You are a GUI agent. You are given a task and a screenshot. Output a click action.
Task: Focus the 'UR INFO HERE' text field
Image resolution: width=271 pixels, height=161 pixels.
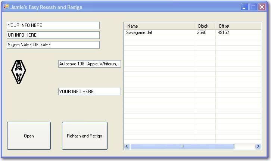tap(53, 35)
